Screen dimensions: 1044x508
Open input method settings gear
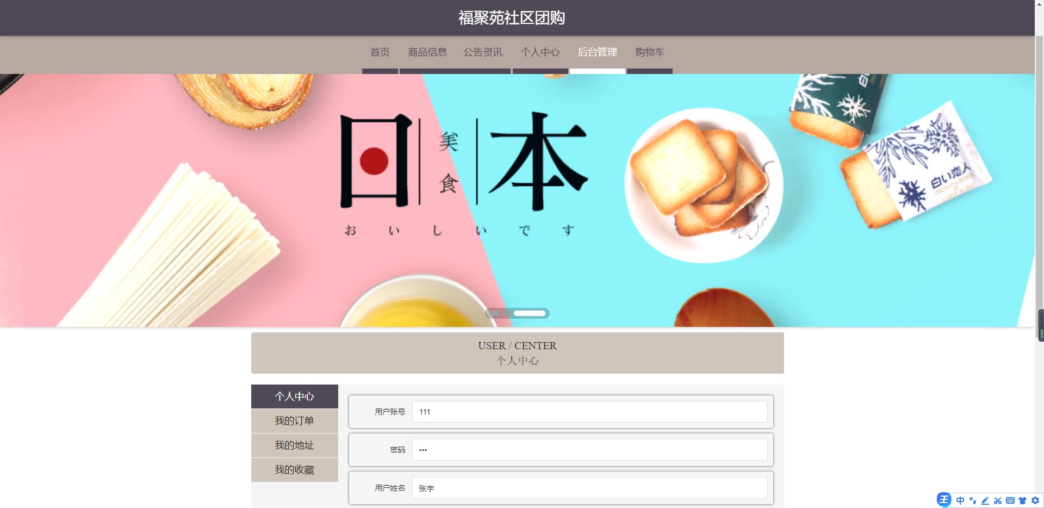pos(1035,500)
